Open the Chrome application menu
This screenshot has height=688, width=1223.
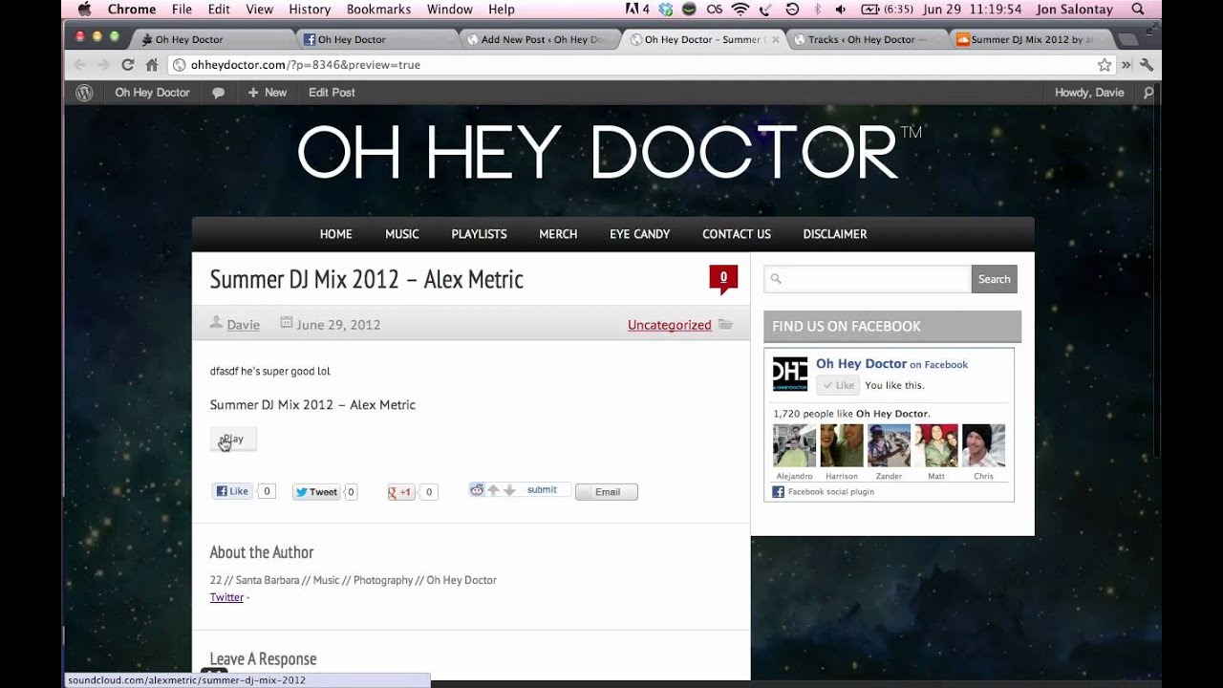click(132, 9)
